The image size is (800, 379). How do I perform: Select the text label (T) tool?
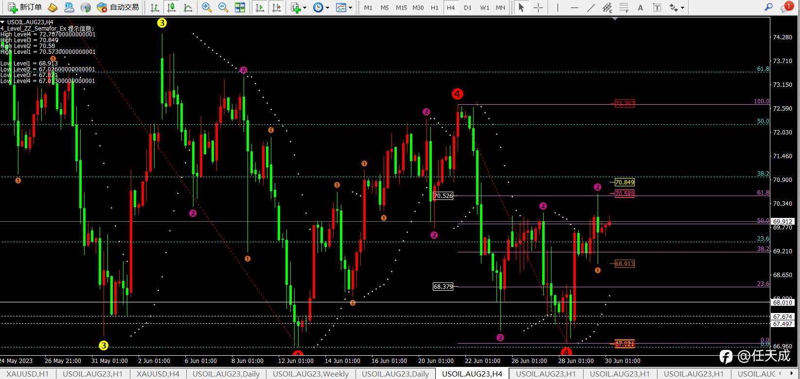pos(657,7)
